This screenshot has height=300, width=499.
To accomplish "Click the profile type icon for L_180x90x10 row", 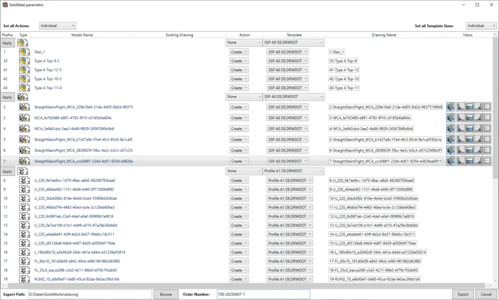I will click(23, 252).
